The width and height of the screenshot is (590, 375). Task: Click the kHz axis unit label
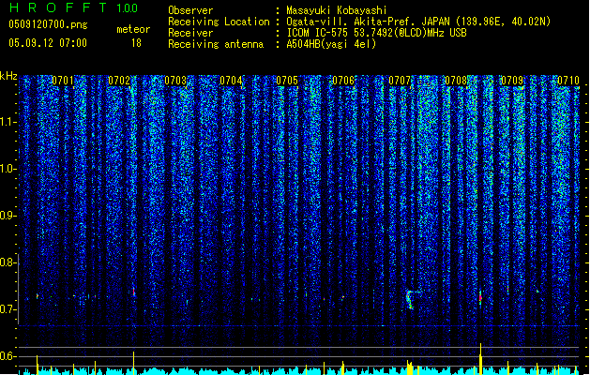[x=8, y=76]
